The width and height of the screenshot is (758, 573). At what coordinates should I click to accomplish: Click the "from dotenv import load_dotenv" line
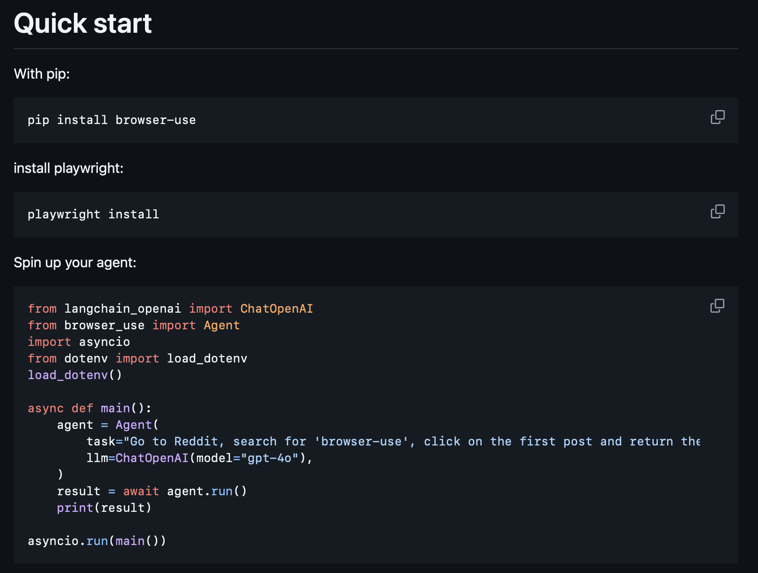(x=138, y=359)
